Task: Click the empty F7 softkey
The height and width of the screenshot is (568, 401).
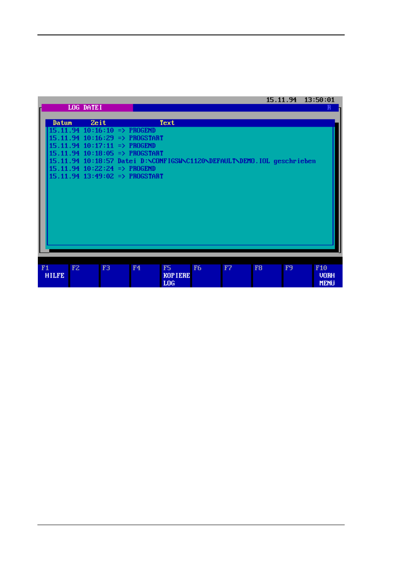Action: (x=237, y=276)
